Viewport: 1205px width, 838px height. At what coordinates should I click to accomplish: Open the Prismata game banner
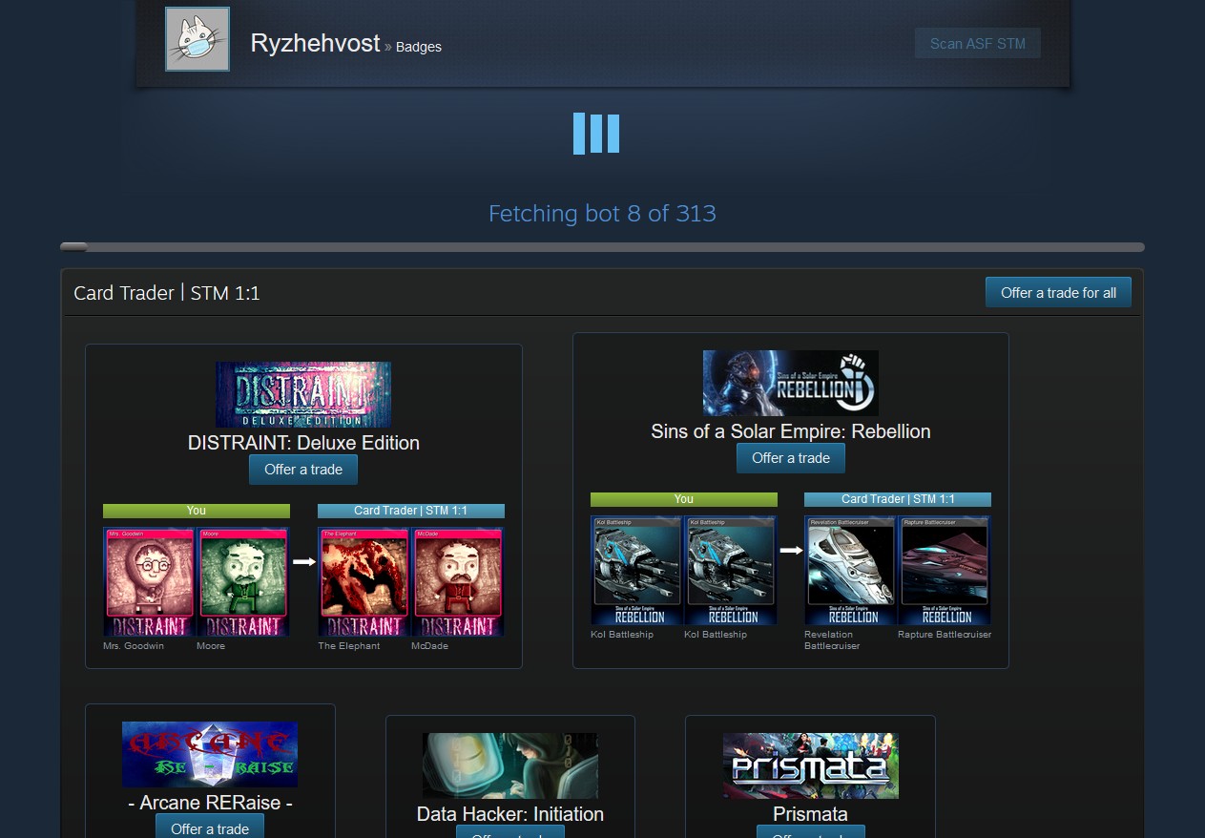[810, 765]
